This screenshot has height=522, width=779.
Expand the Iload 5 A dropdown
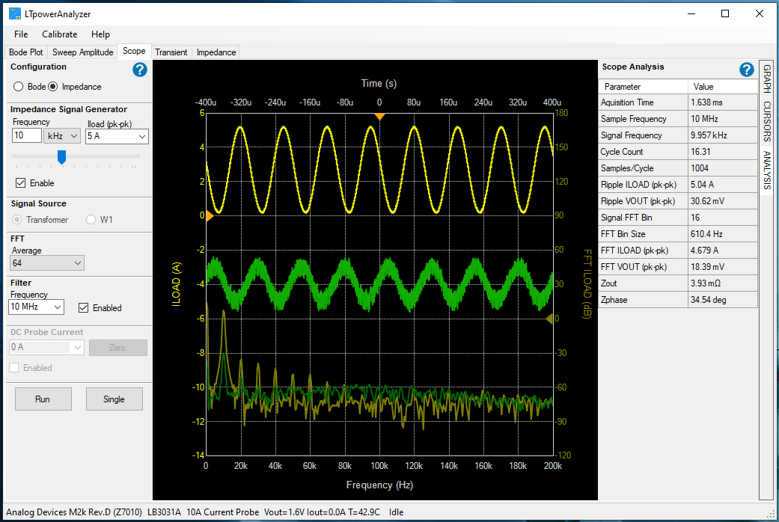coord(117,136)
